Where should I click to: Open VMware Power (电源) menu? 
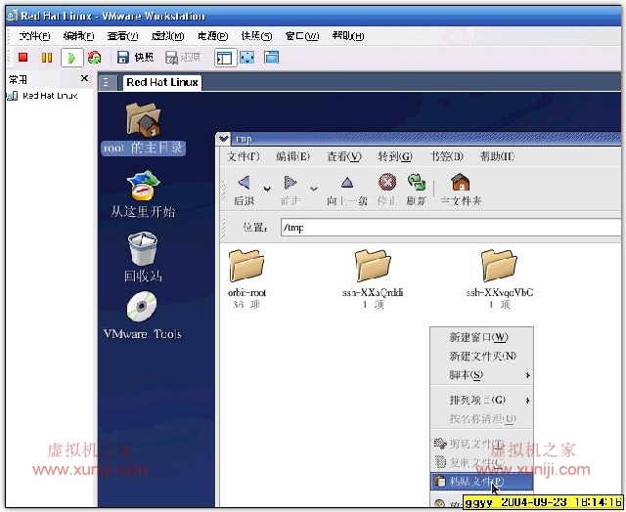coord(213,36)
